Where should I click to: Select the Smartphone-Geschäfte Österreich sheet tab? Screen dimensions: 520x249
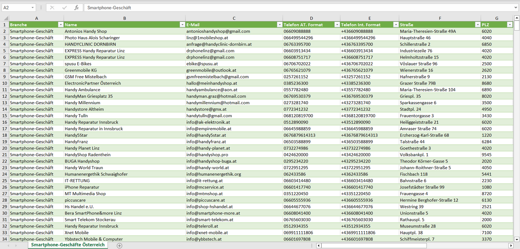(x=68, y=245)
